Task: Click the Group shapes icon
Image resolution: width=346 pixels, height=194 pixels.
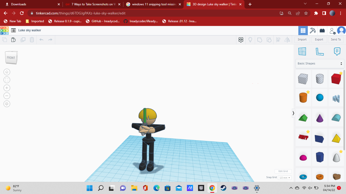Action: point(260,40)
